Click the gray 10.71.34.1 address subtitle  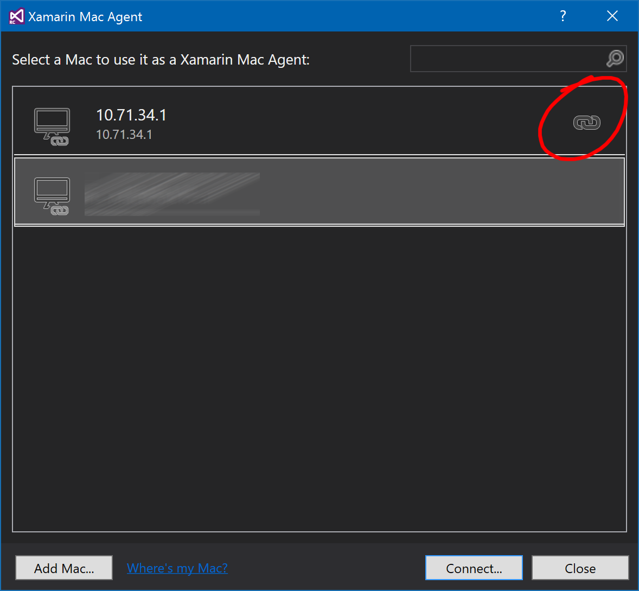point(124,135)
